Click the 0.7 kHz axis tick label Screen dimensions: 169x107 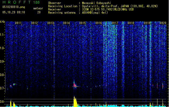pyautogui.click(x=2, y=88)
